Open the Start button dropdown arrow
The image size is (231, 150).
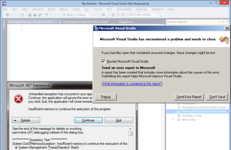tap(75, 15)
